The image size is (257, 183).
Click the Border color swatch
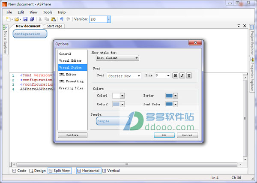coord(169,96)
